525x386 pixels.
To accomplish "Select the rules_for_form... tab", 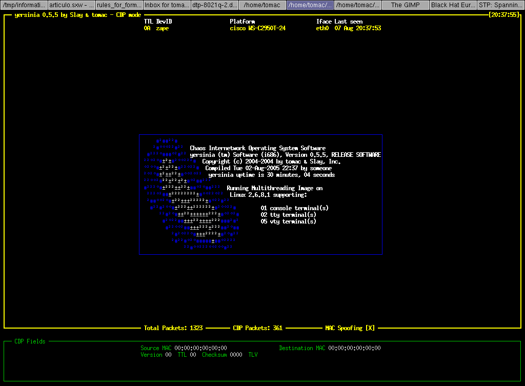I will 119,5.
